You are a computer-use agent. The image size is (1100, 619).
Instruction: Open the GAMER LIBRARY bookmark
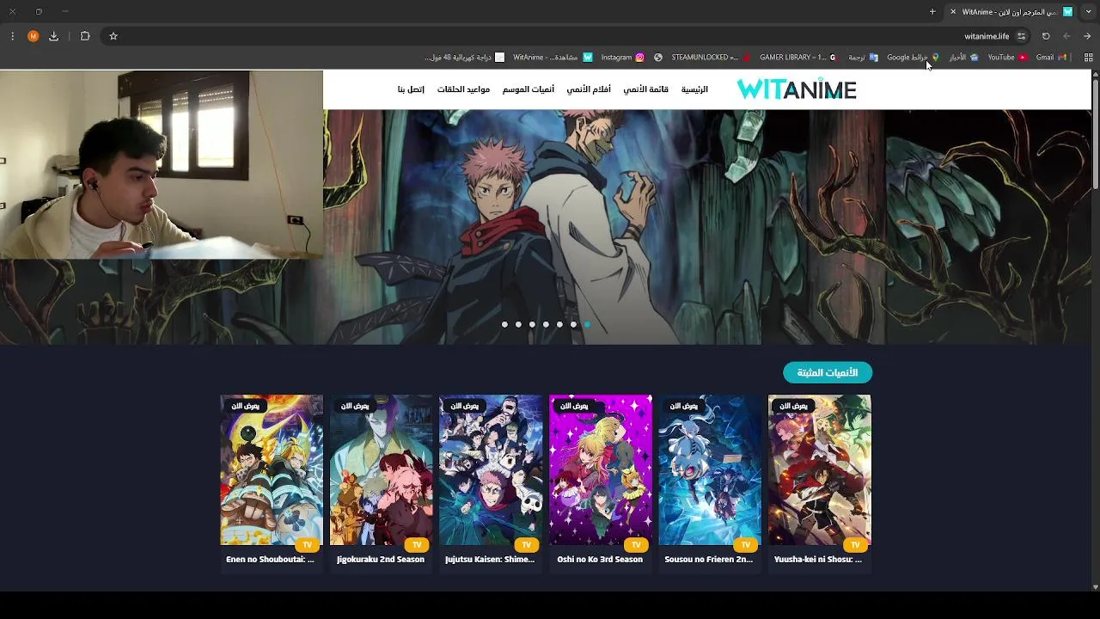798,58
